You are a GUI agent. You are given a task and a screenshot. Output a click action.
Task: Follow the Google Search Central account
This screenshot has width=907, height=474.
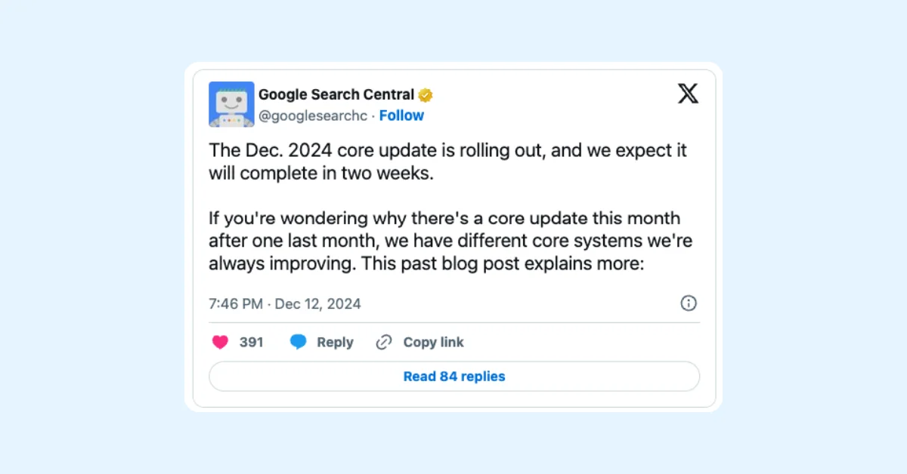(x=401, y=115)
